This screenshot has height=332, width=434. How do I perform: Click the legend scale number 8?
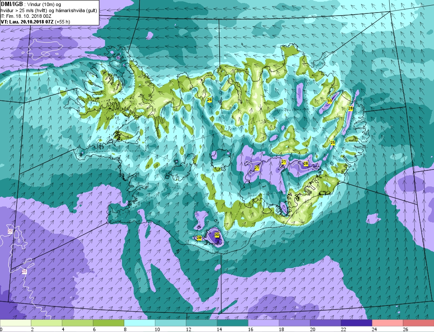point(125,329)
